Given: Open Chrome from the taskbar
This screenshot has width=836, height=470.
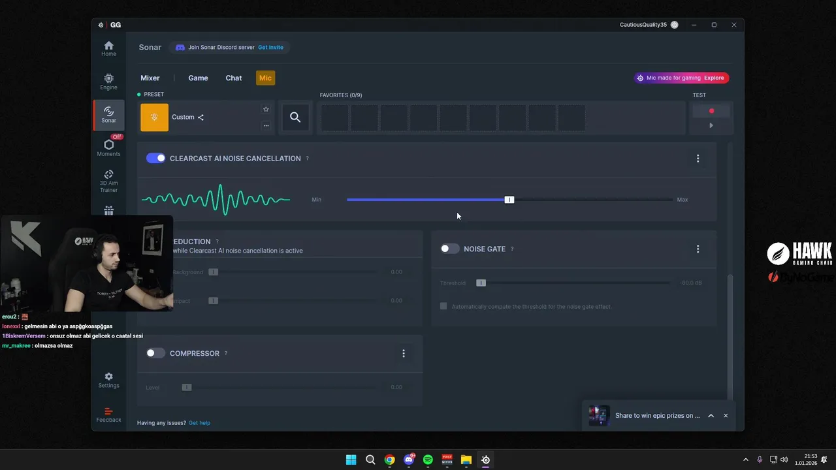Looking at the screenshot, I should 389,460.
